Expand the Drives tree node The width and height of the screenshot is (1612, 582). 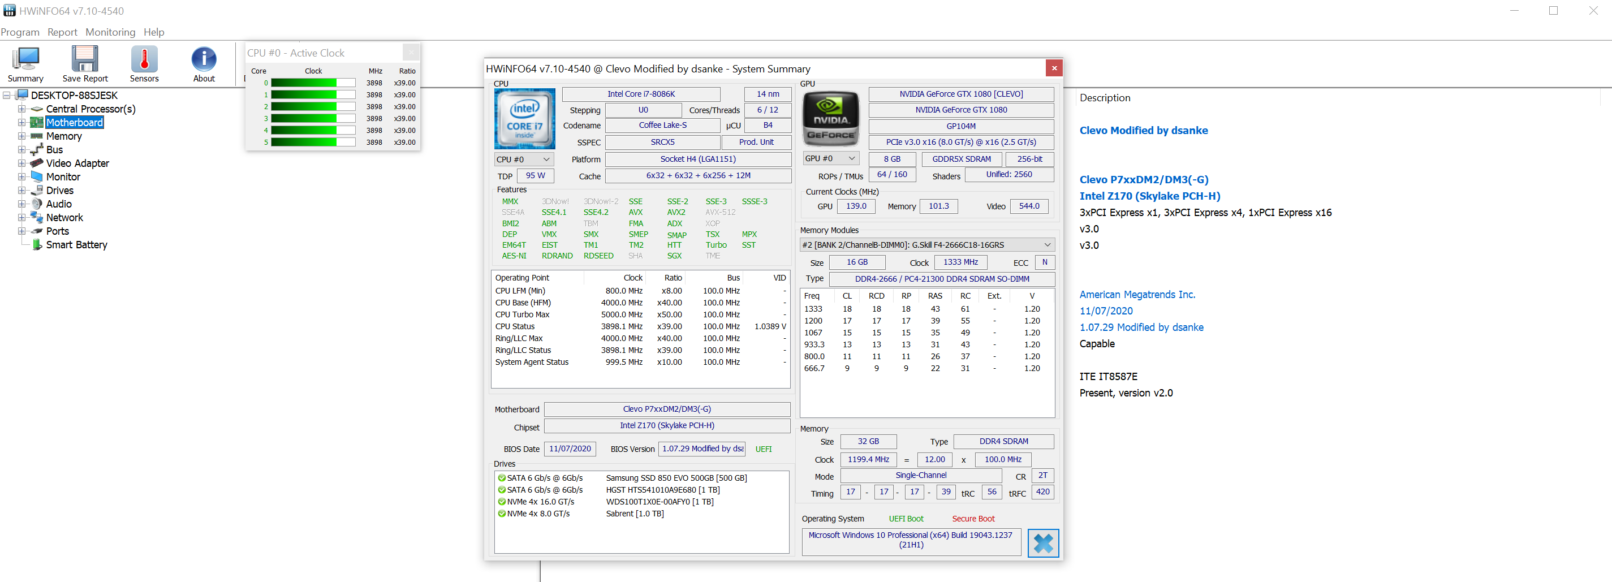tap(22, 190)
